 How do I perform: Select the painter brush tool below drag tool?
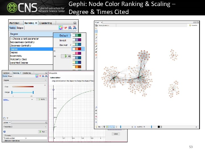coord(96,38)
